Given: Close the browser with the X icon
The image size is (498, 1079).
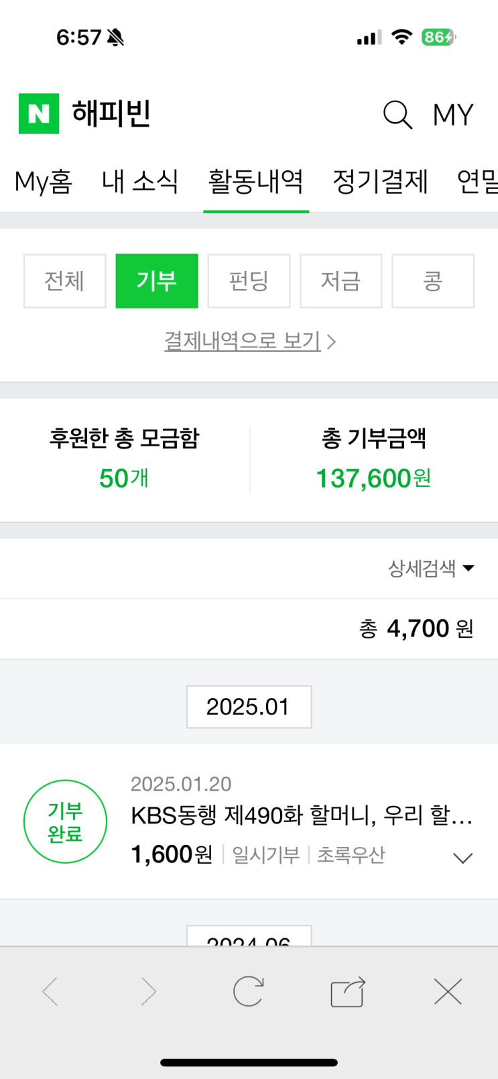Looking at the screenshot, I should (x=448, y=991).
